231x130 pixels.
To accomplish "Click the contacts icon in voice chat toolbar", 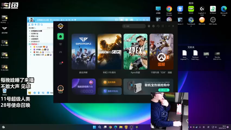I will click(29, 25).
